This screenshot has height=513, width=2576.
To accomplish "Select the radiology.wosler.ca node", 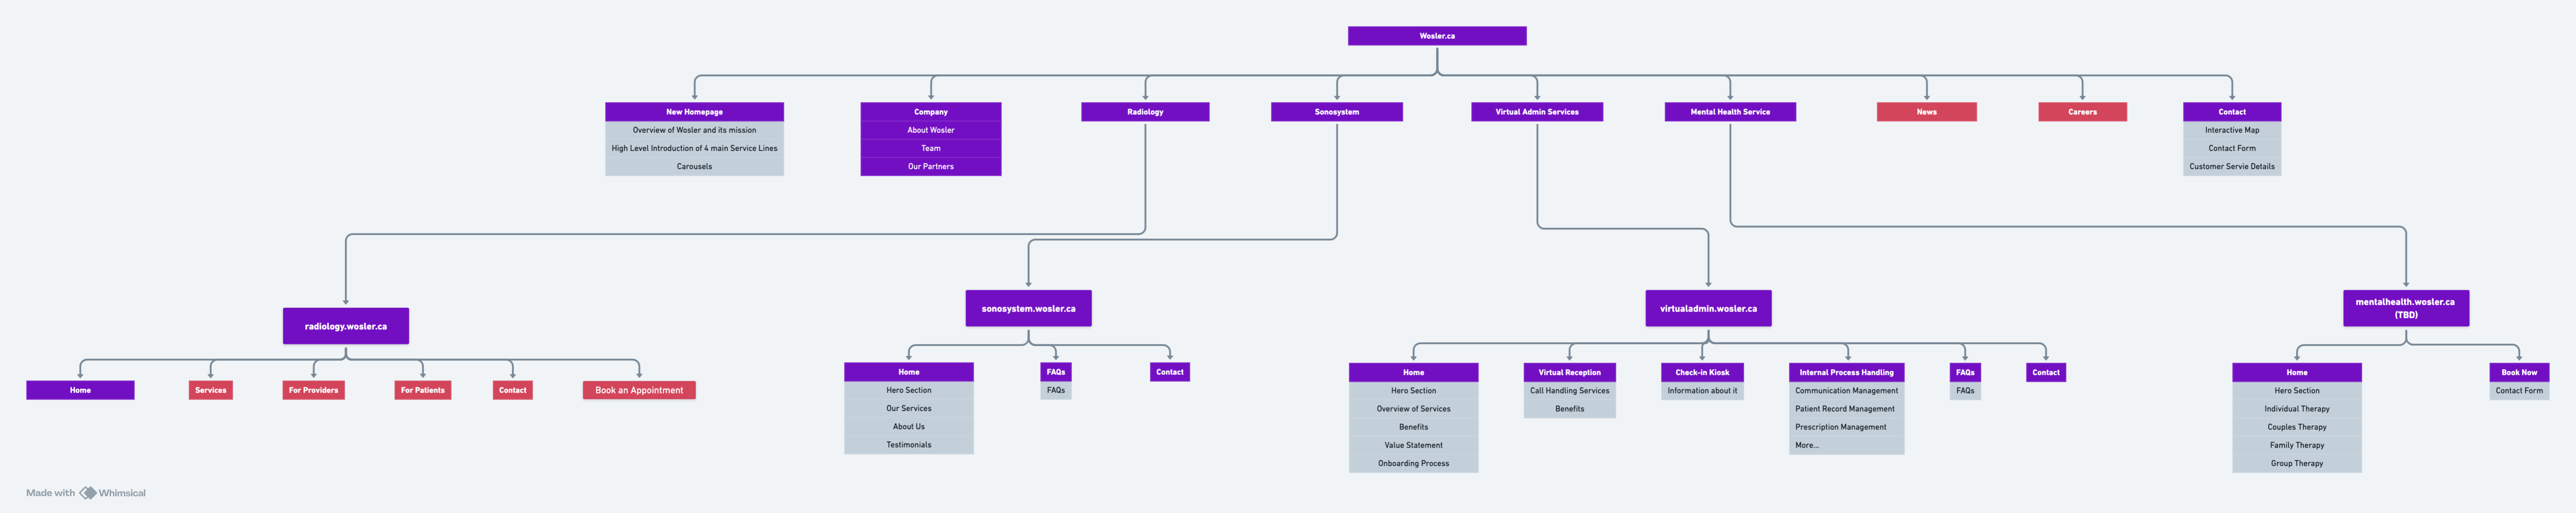I will (345, 325).
